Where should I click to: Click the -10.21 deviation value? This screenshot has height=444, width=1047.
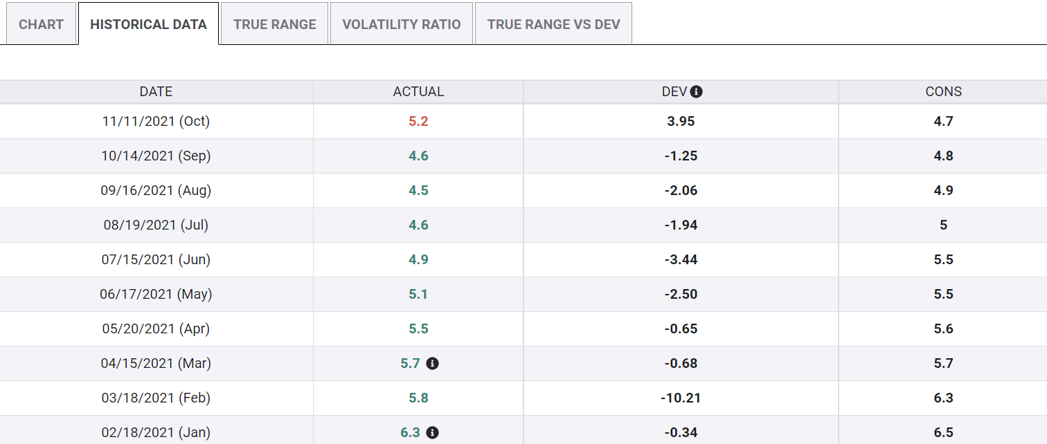681,398
